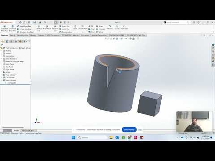Open the Windows Start menu
Screen dimensions: 215x161
[x=73, y=137]
